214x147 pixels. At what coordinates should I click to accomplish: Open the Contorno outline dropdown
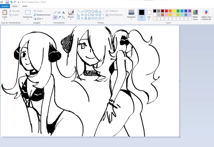(112, 11)
